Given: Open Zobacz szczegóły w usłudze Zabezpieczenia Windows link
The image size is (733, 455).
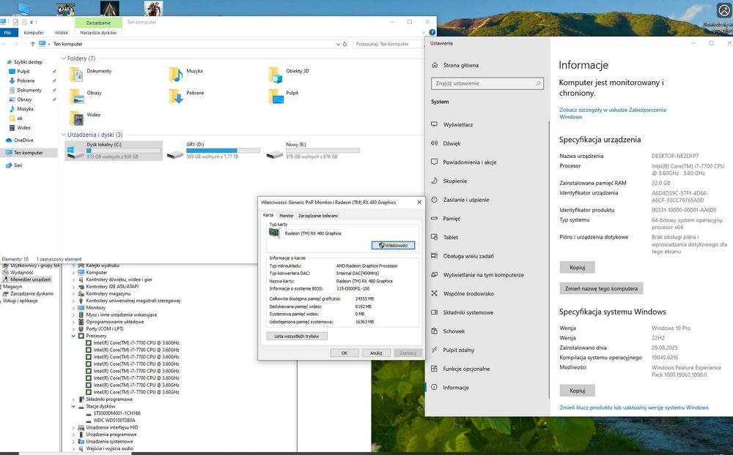Looking at the screenshot, I should point(613,113).
